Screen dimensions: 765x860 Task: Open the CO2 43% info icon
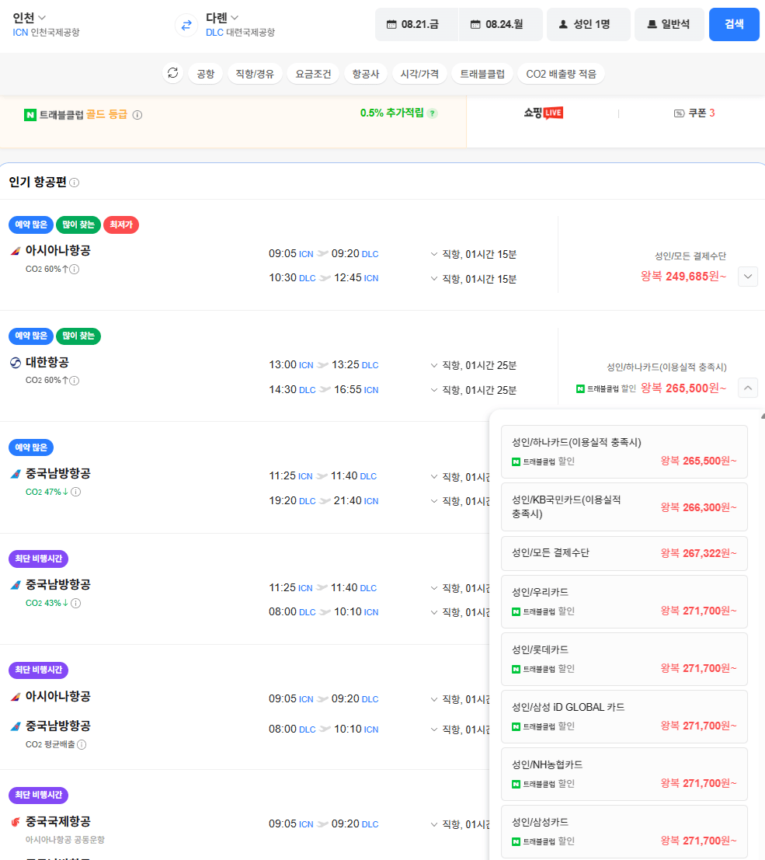coord(76,604)
